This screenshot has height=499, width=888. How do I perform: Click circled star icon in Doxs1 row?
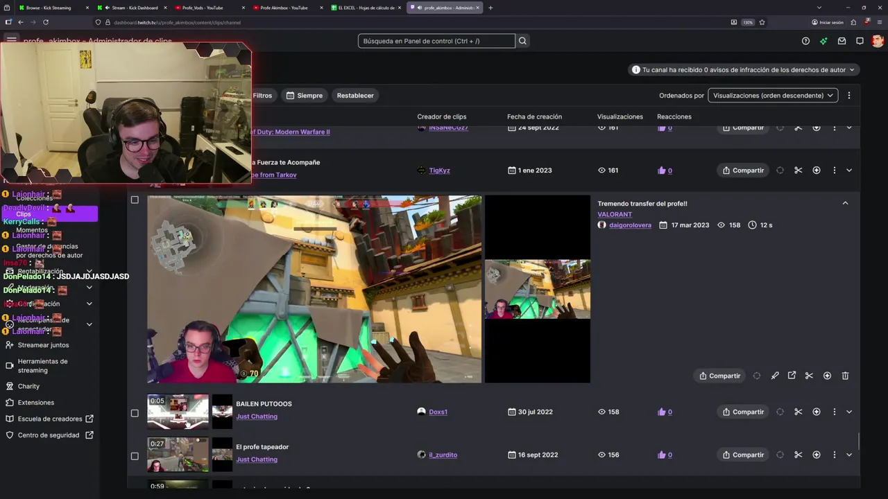pos(816,412)
